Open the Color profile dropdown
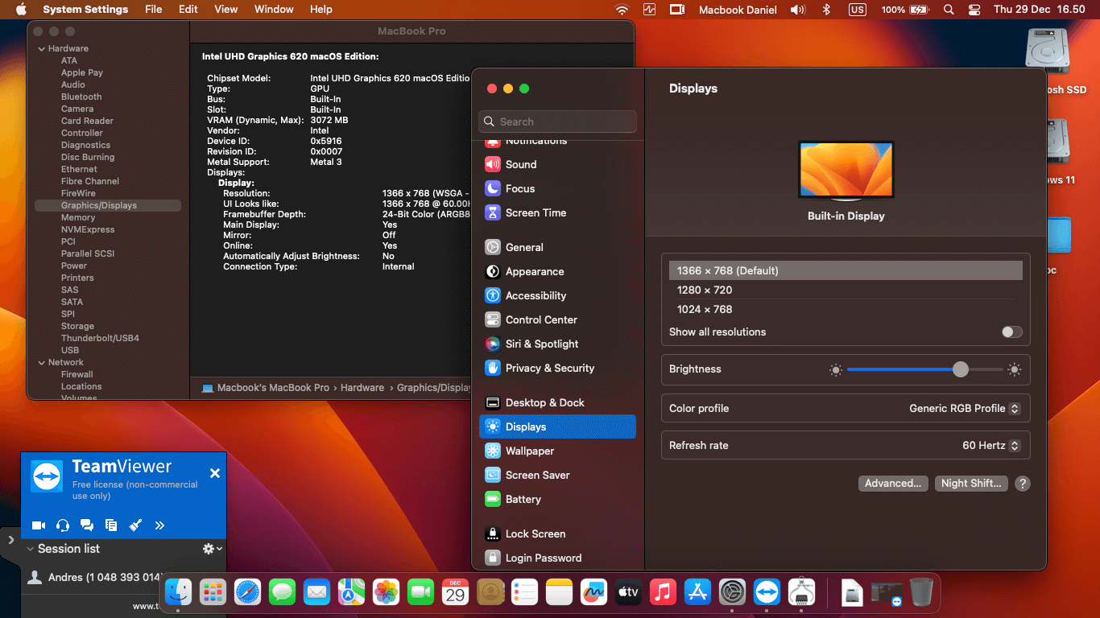Screen dimensions: 1100x618 point(964,408)
